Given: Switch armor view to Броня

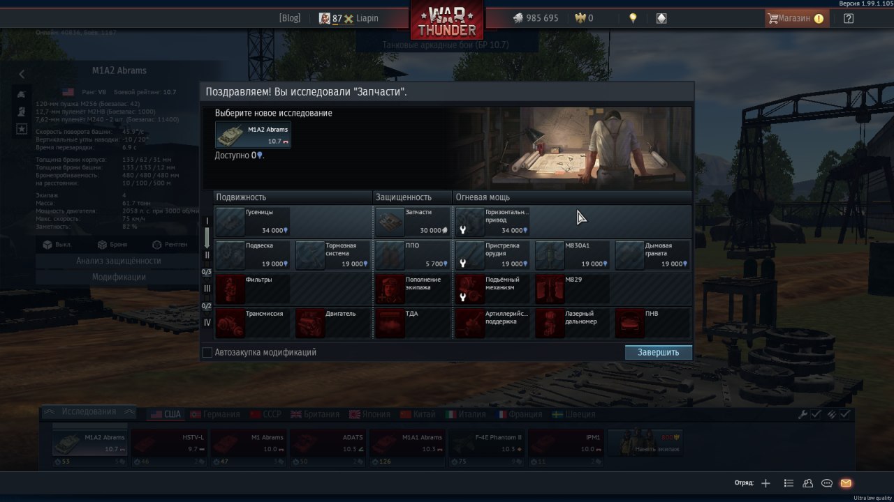Looking at the screenshot, I should (x=113, y=245).
